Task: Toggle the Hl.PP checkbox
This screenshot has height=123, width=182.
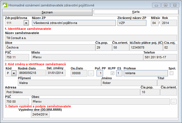Action: [x=112, y=73]
